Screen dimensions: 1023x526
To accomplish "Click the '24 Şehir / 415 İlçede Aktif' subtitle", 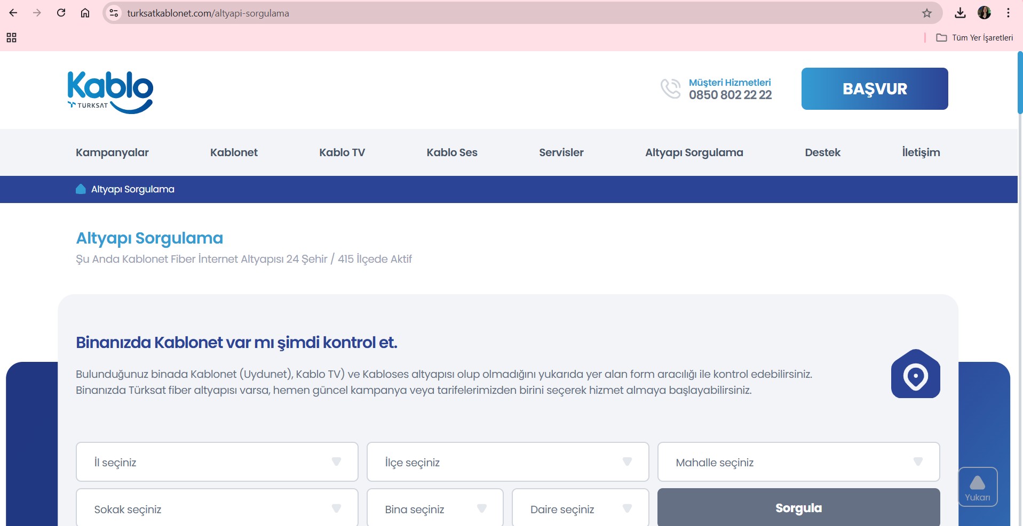I will (x=349, y=259).
